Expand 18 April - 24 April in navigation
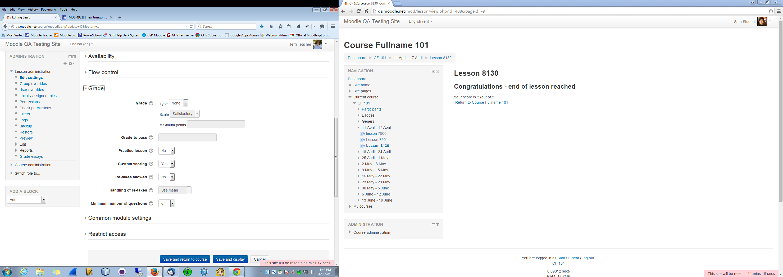This screenshot has width=783, height=277. (376, 152)
